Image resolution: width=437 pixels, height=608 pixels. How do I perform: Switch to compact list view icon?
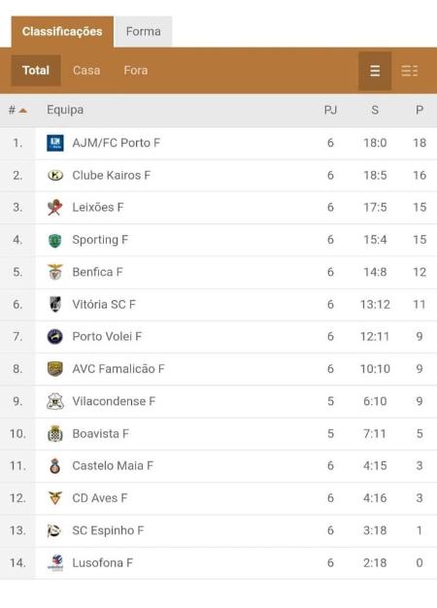[375, 71]
